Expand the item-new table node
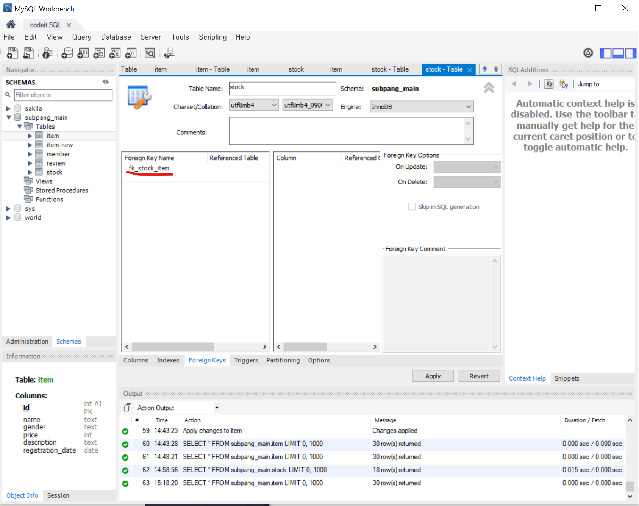The image size is (639, 506). coord(30,145)
